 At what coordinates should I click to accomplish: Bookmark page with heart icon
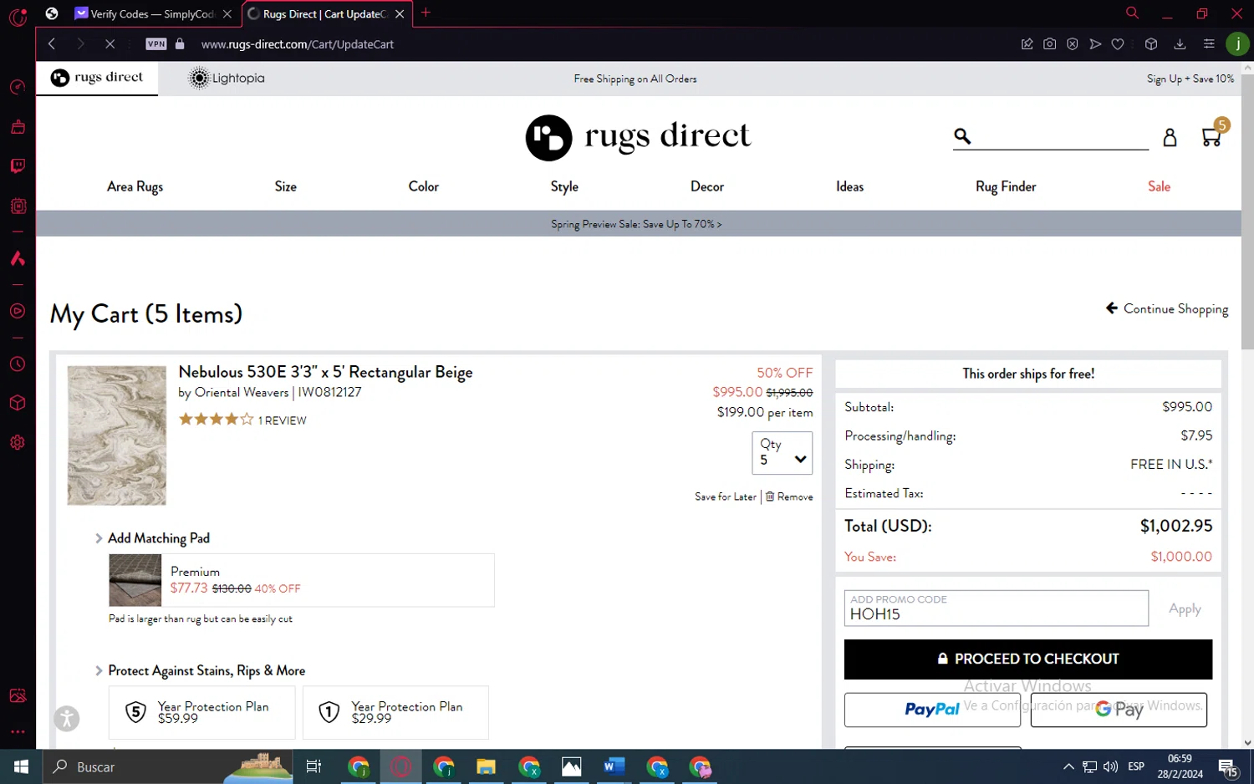[1118, 43]
